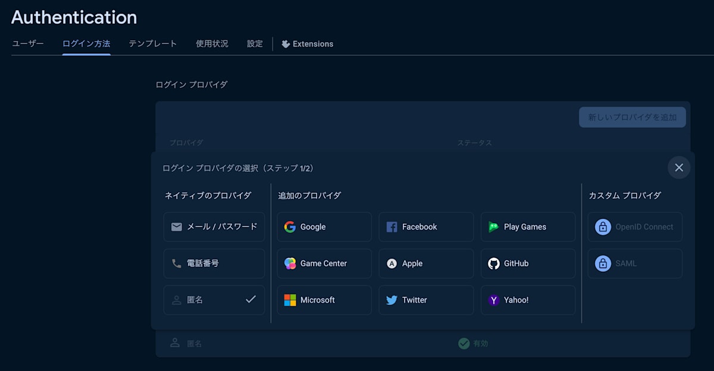This screenshot has width=714, height=371.
Task: Select the Microsoft provider label
Action: [x=318, y=300]
